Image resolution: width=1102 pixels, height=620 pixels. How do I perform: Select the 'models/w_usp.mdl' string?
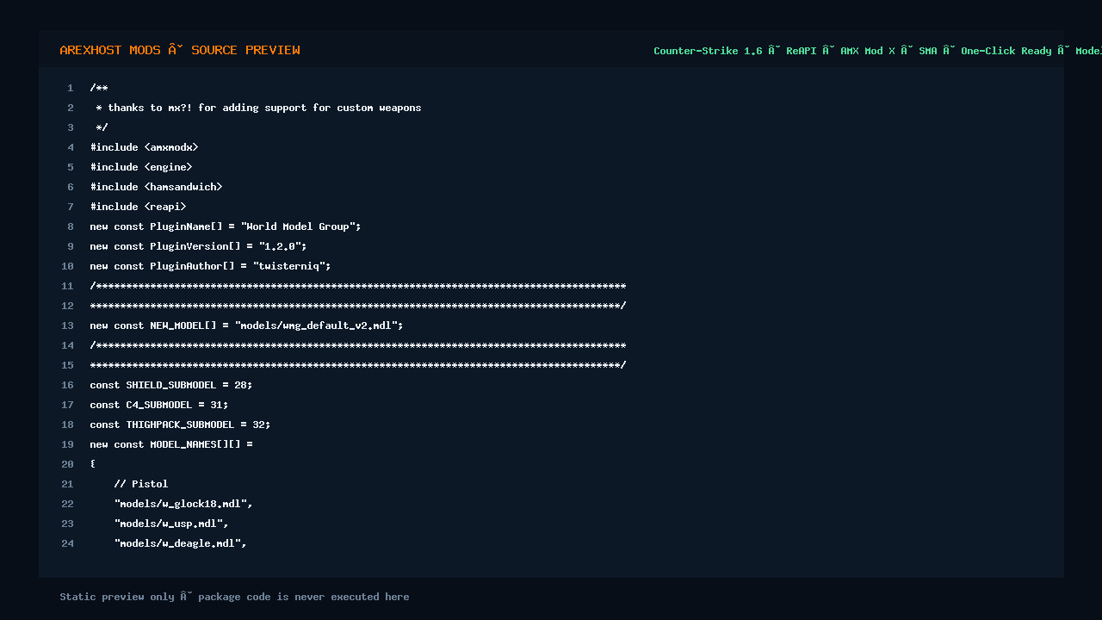pyautogui.click(x=171, y=524)
